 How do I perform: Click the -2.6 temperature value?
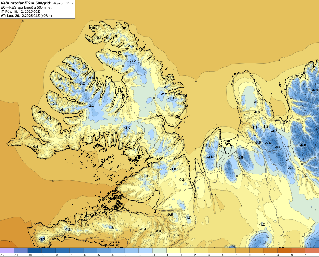pos(127,127)
